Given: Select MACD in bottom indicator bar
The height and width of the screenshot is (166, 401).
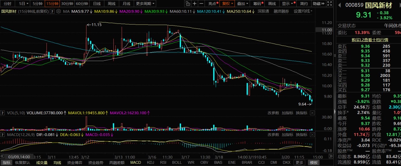Looking at the screenshot, I should [x=136, y=163].
